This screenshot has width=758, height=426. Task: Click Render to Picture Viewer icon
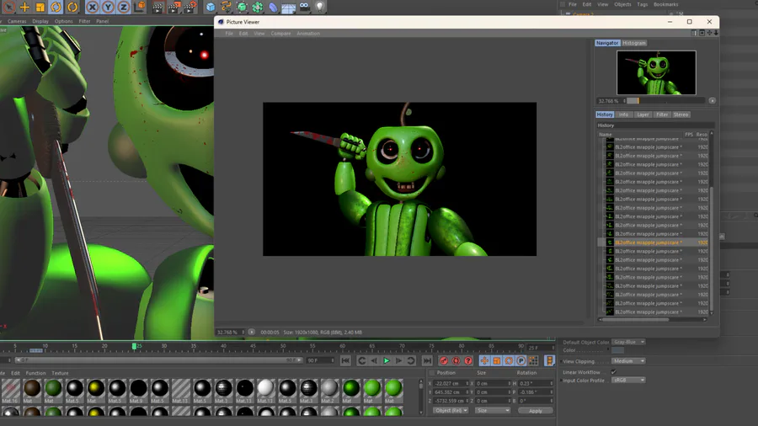173,7
